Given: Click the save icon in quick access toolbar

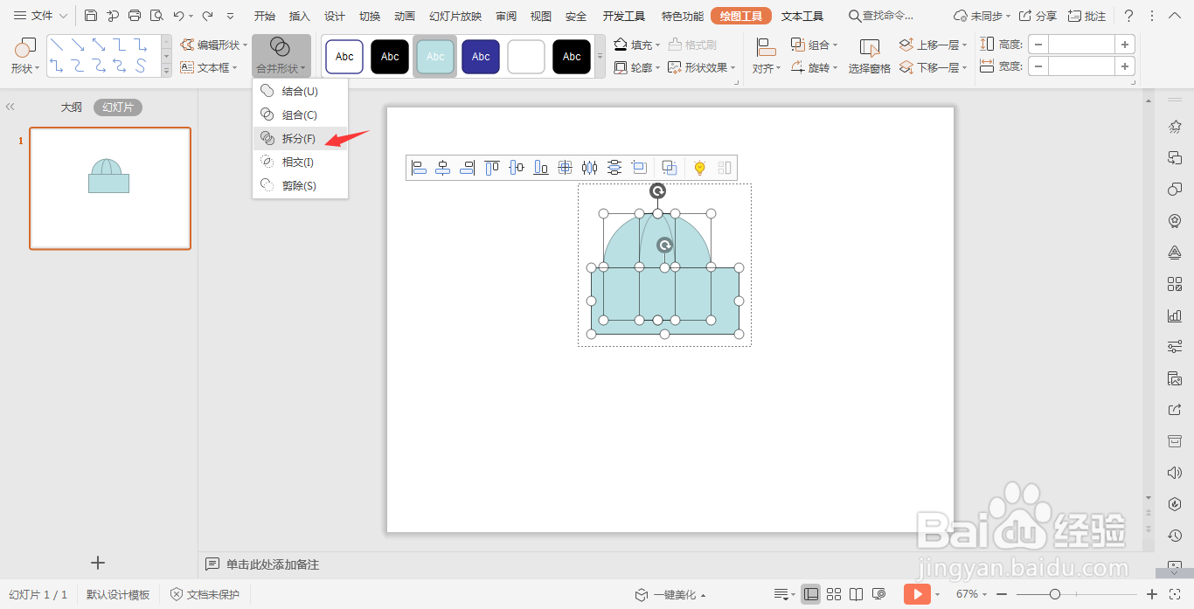Looking at the screenshot, I should click(91, 16).
